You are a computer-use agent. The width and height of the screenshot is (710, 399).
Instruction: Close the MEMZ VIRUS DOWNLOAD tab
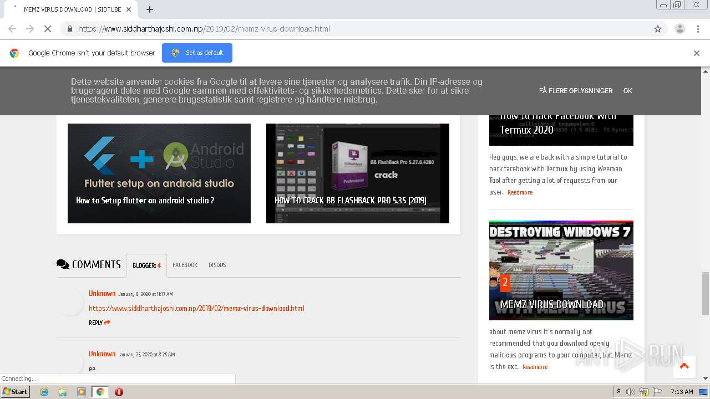(129, 9)
